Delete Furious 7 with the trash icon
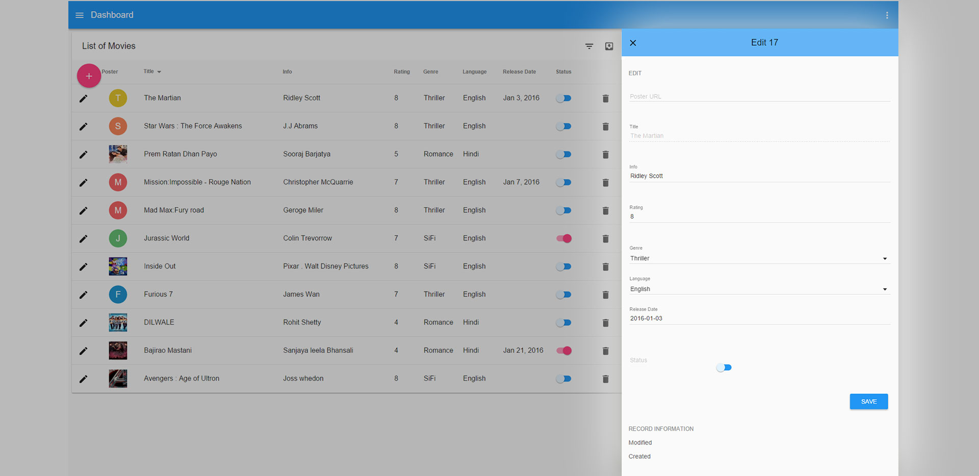 [x=605, y=295]
